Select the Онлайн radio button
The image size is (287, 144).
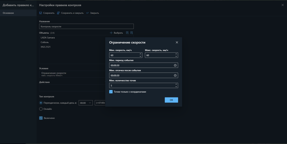[x=41, y=109]
